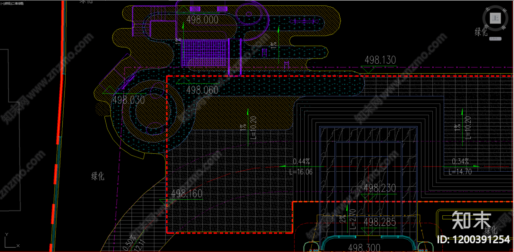This screenshot has height=252, width=514.
Task: Select the elevation text 498.285
Action: (380, 222)
